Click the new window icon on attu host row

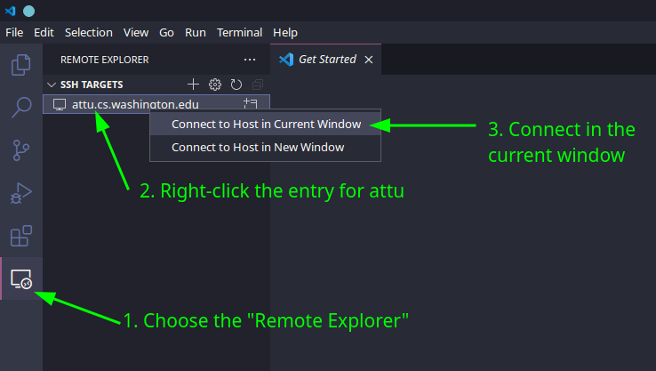click(250, 104)
